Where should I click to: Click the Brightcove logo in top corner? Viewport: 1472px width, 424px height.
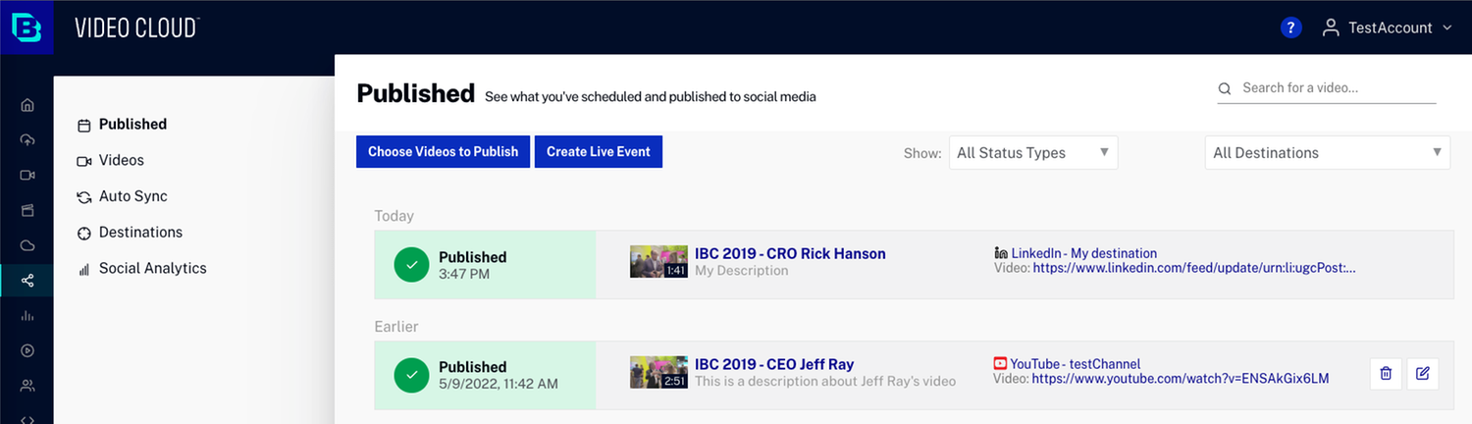click(26, 27)
